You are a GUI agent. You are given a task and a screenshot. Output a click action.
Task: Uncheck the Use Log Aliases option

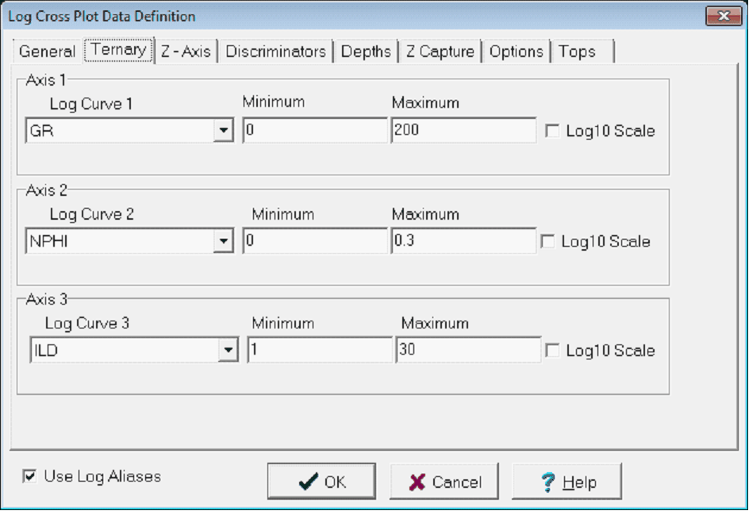point(29,476)
